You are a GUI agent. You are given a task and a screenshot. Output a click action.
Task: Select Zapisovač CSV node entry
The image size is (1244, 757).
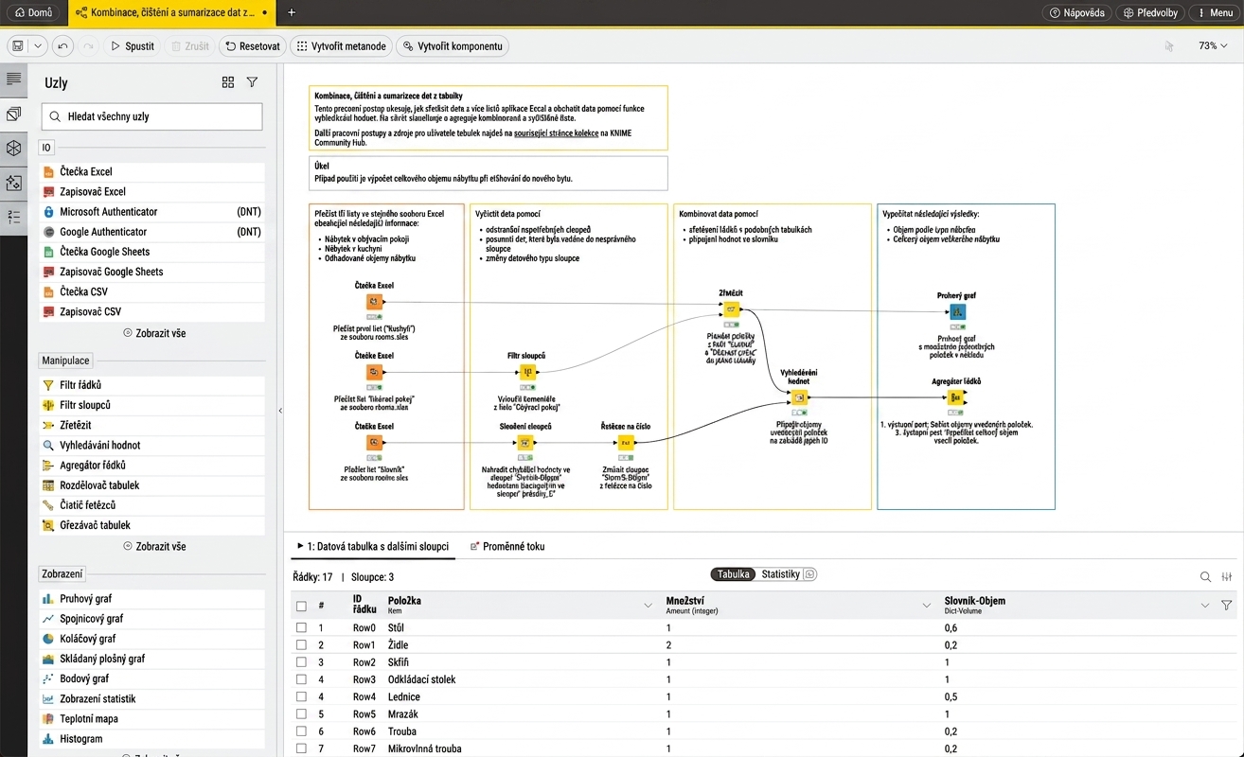pyautogui.click(x=151, y=311)
